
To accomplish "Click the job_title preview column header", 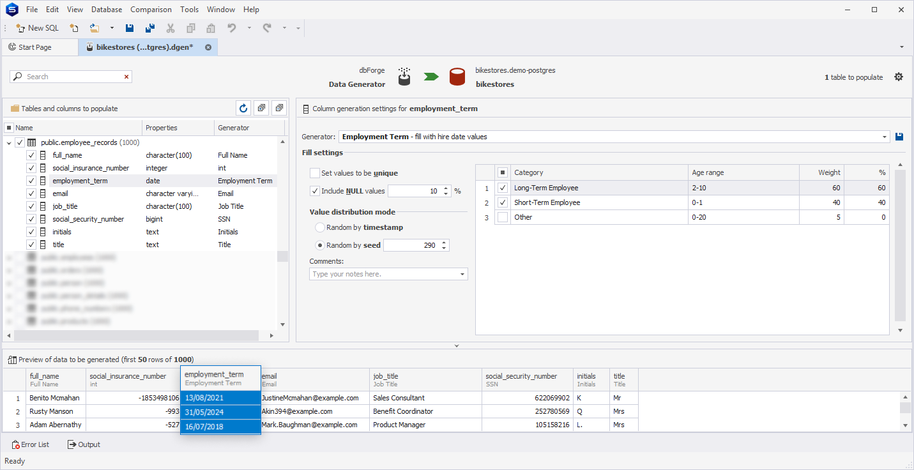I will coord(425,379).
